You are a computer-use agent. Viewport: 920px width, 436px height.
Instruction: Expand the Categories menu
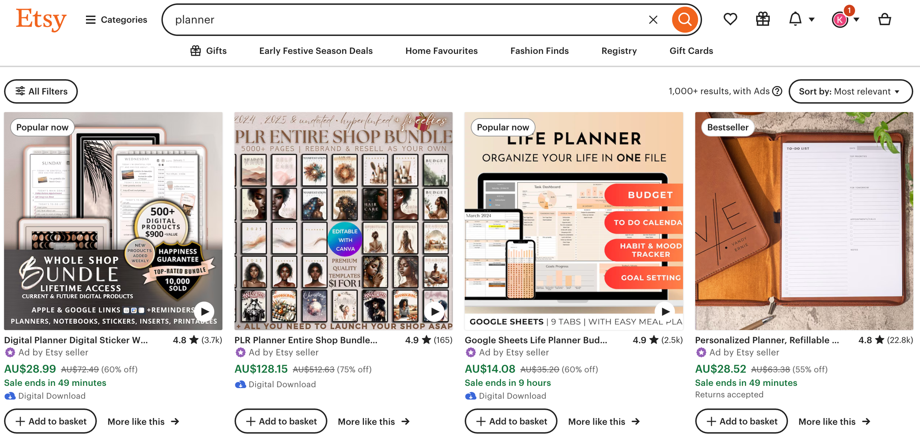116,19
